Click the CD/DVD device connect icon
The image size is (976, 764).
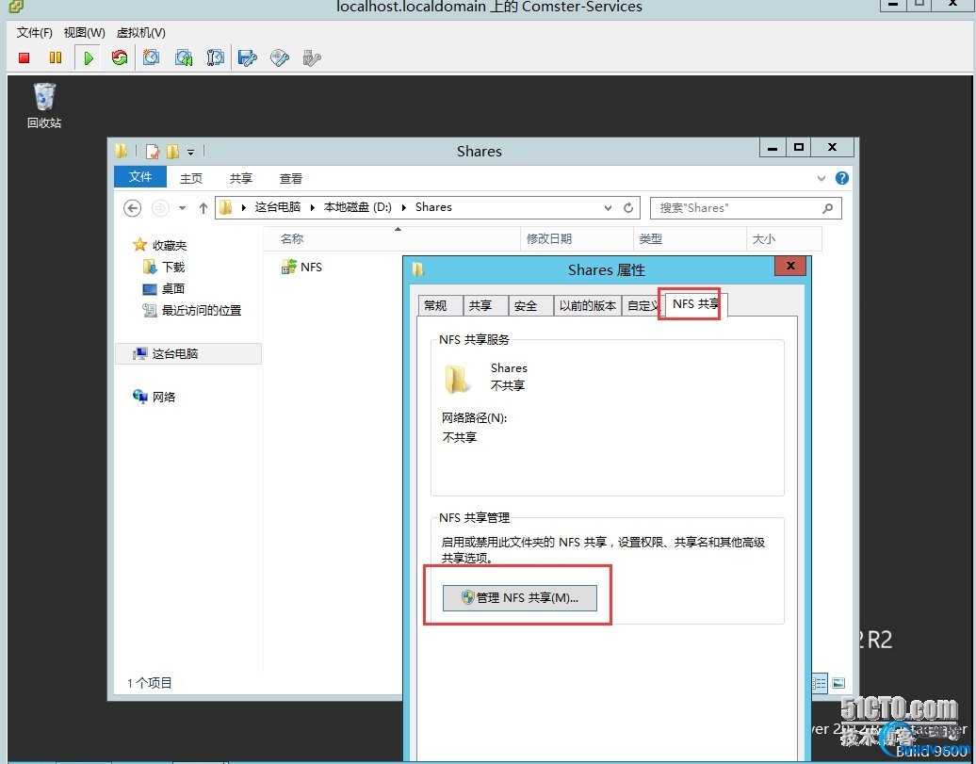click(280, 57)
